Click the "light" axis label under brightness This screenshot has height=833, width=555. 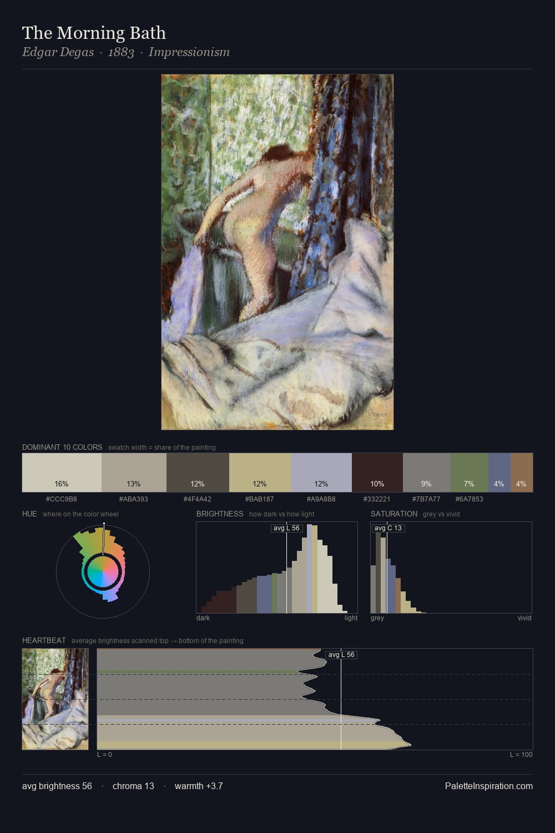[351, 618]
